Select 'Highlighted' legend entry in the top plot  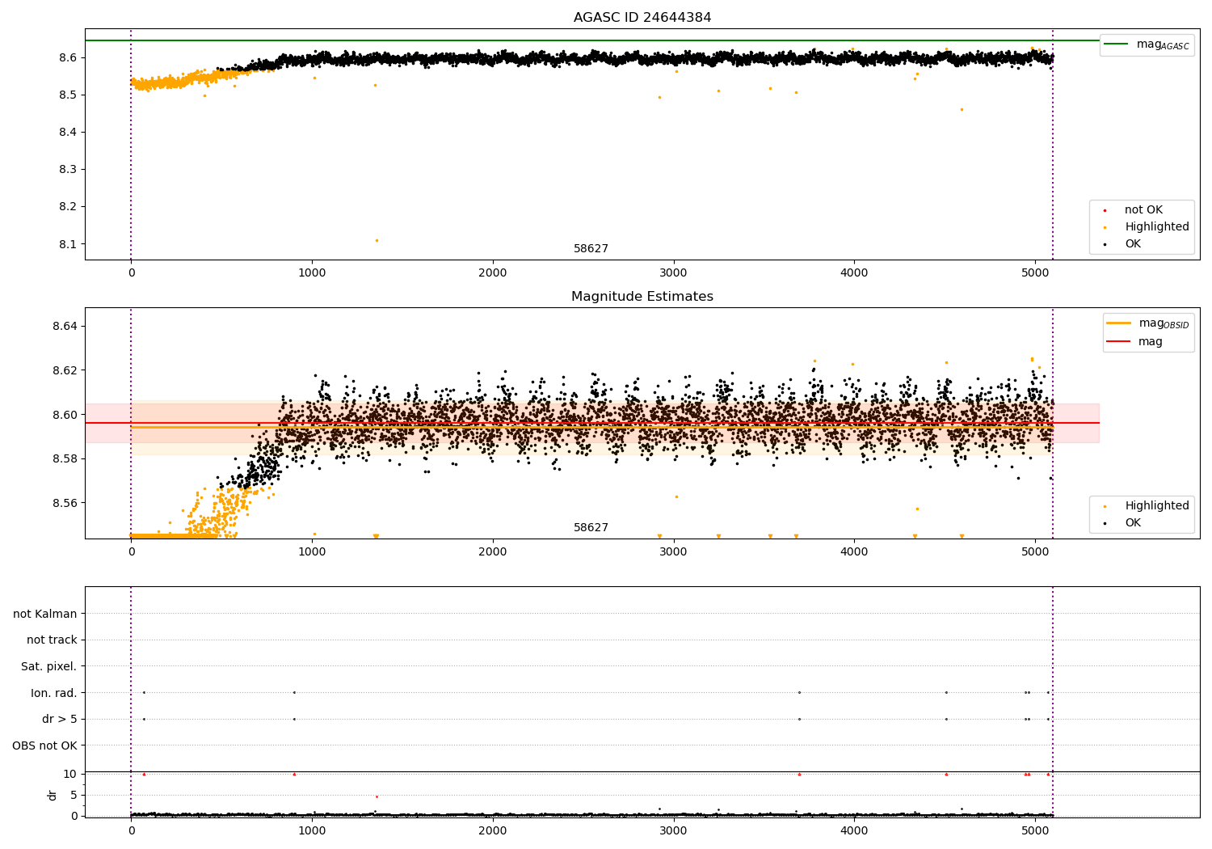pos(1156,227)
